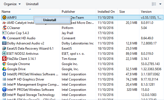Click the Color Cop 5.4.3 icon

pos(4,33)
